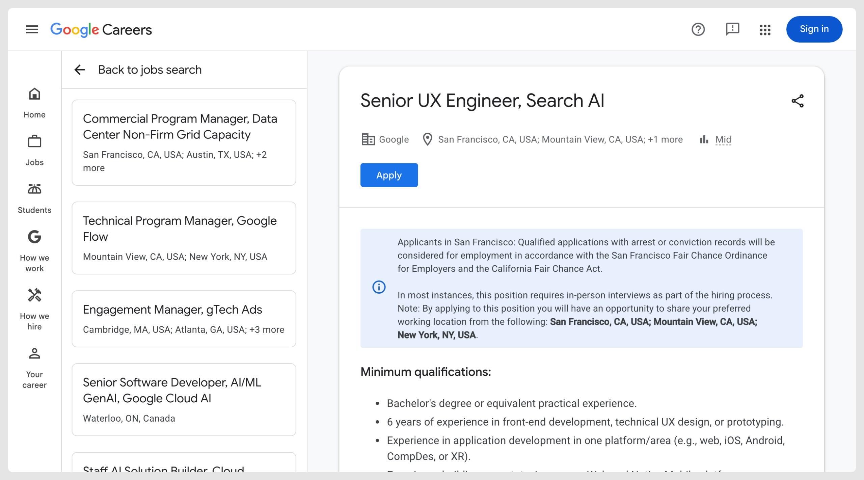Screen dimensions: 864x480
Task: Open Jobs briefcase in sidebar
Action: pyautogui.click(x=34, y=151)
